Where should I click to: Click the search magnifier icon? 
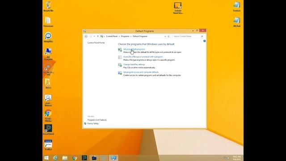(202, 36)
